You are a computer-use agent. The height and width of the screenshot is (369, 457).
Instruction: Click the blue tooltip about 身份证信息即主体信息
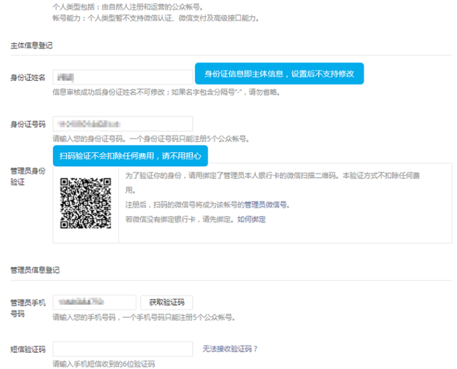279,74
